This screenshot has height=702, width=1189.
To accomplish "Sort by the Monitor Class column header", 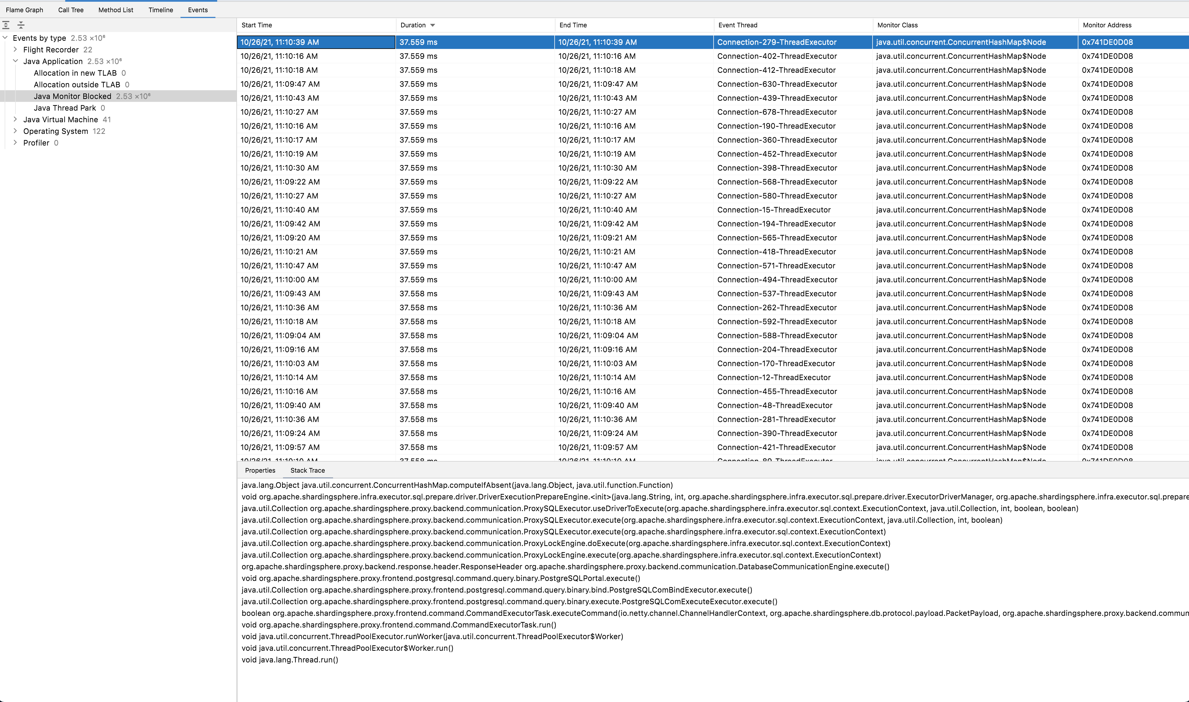I will (897, 25).
